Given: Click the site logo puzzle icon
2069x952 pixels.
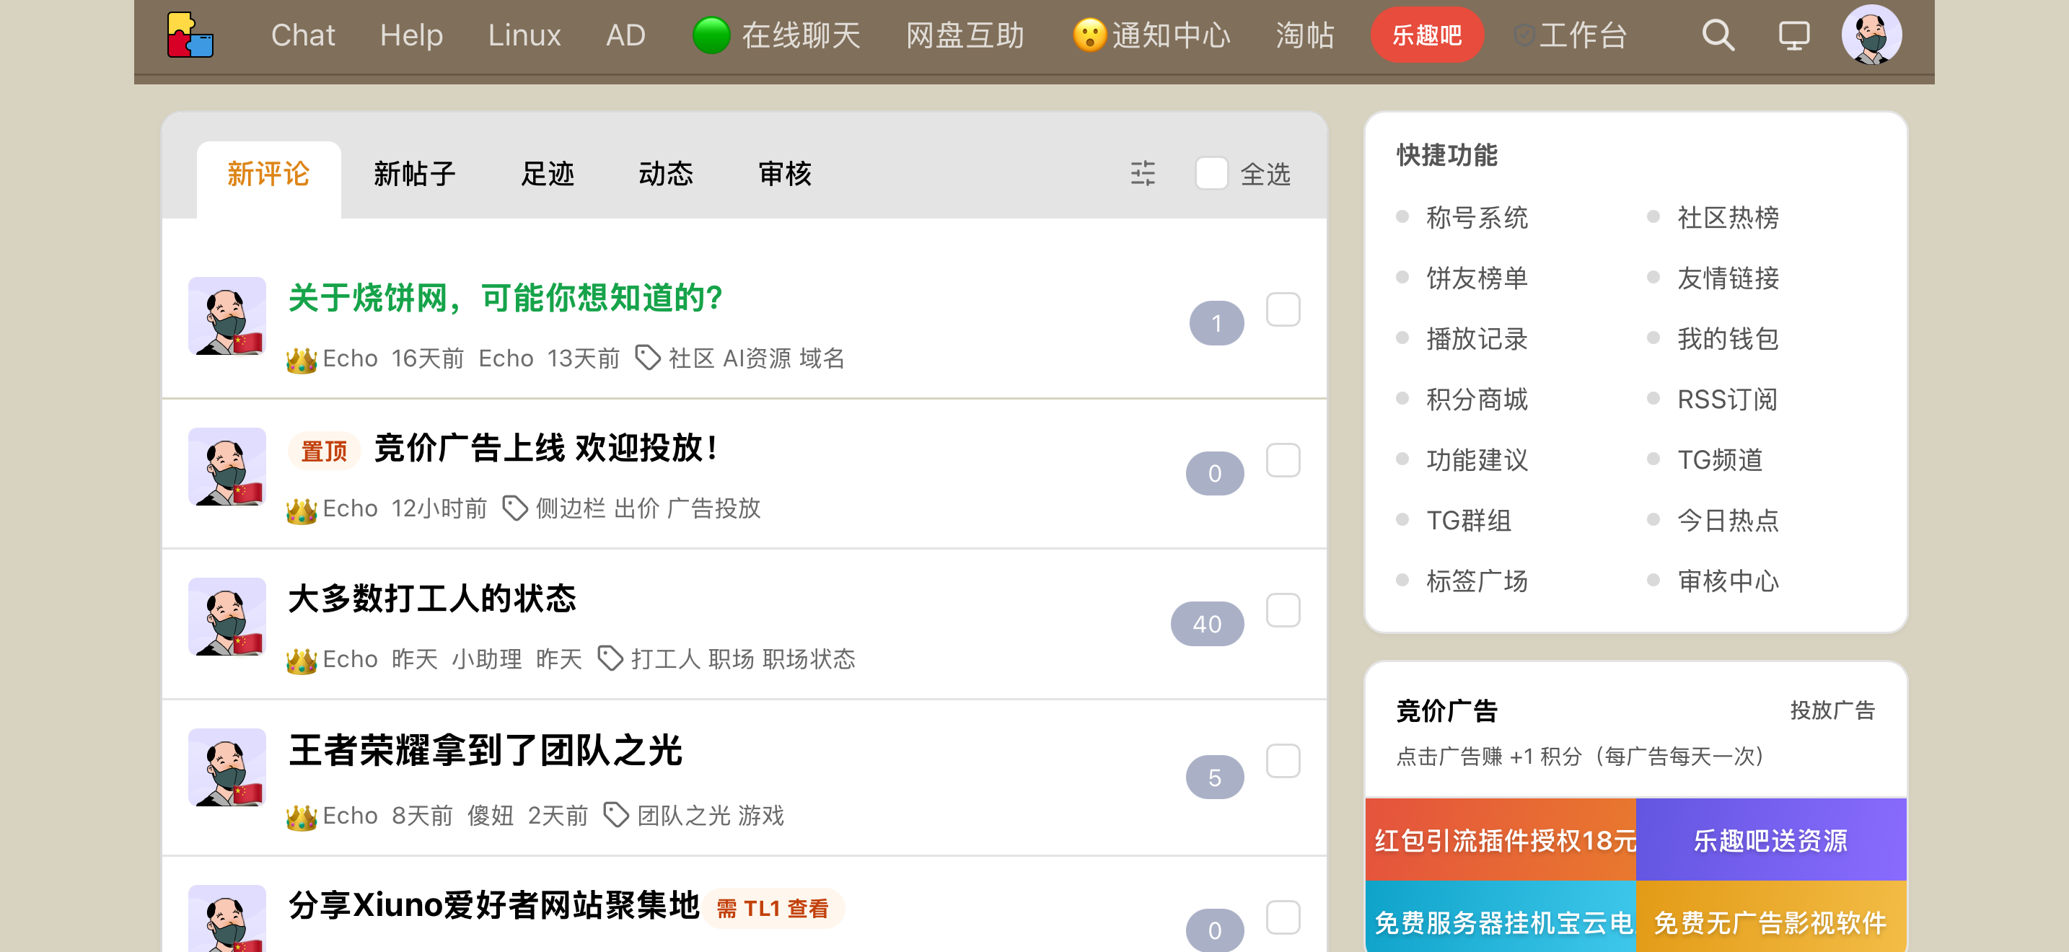Looking at the screenshot, I should (190, 35).
